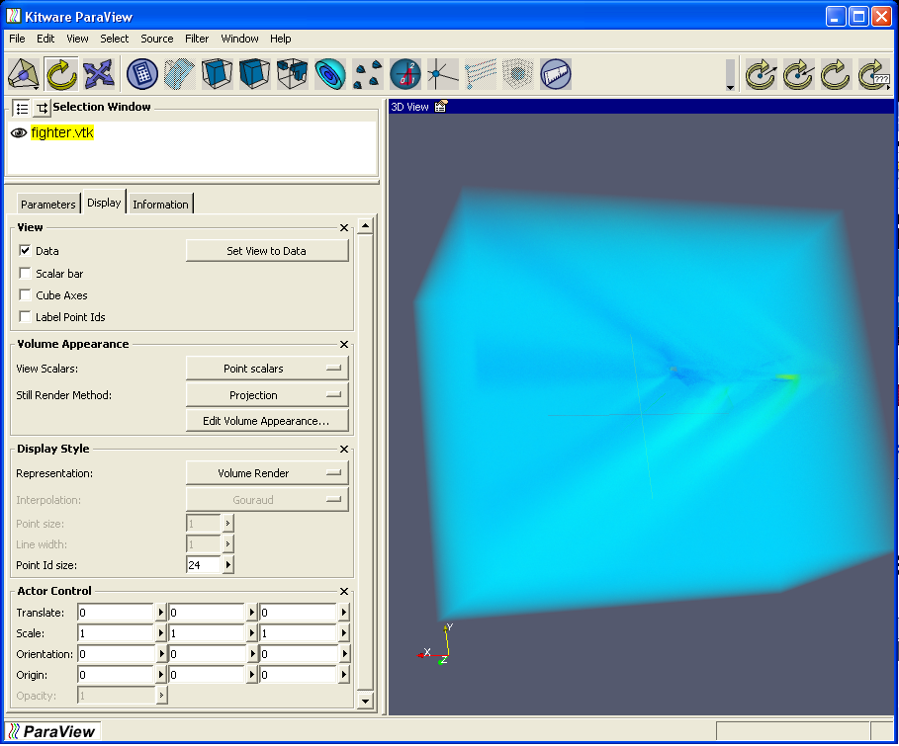
Task: Apply the Contour hemisphere filter icon
Action: pyautogui.click(x=329, y=74)
